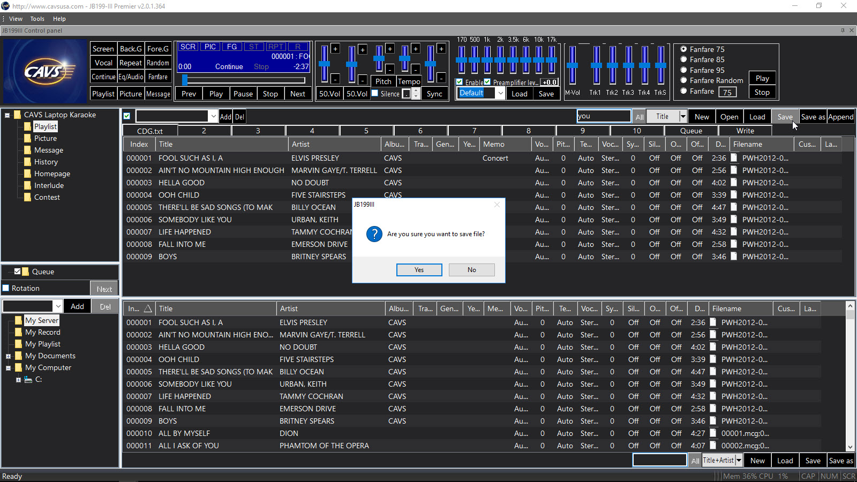Viewport: 857px width, 482px height.
Task: Click Play in the Fanfare panel
Action: coord(762,78)
